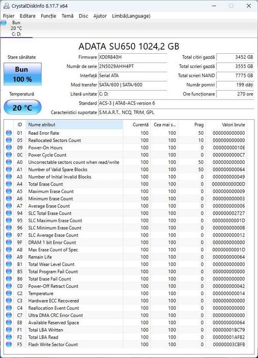Viewport: 258px width, 358px height.
Task: Click the Bun 100 % health status button
Action: tap(22, 74)
